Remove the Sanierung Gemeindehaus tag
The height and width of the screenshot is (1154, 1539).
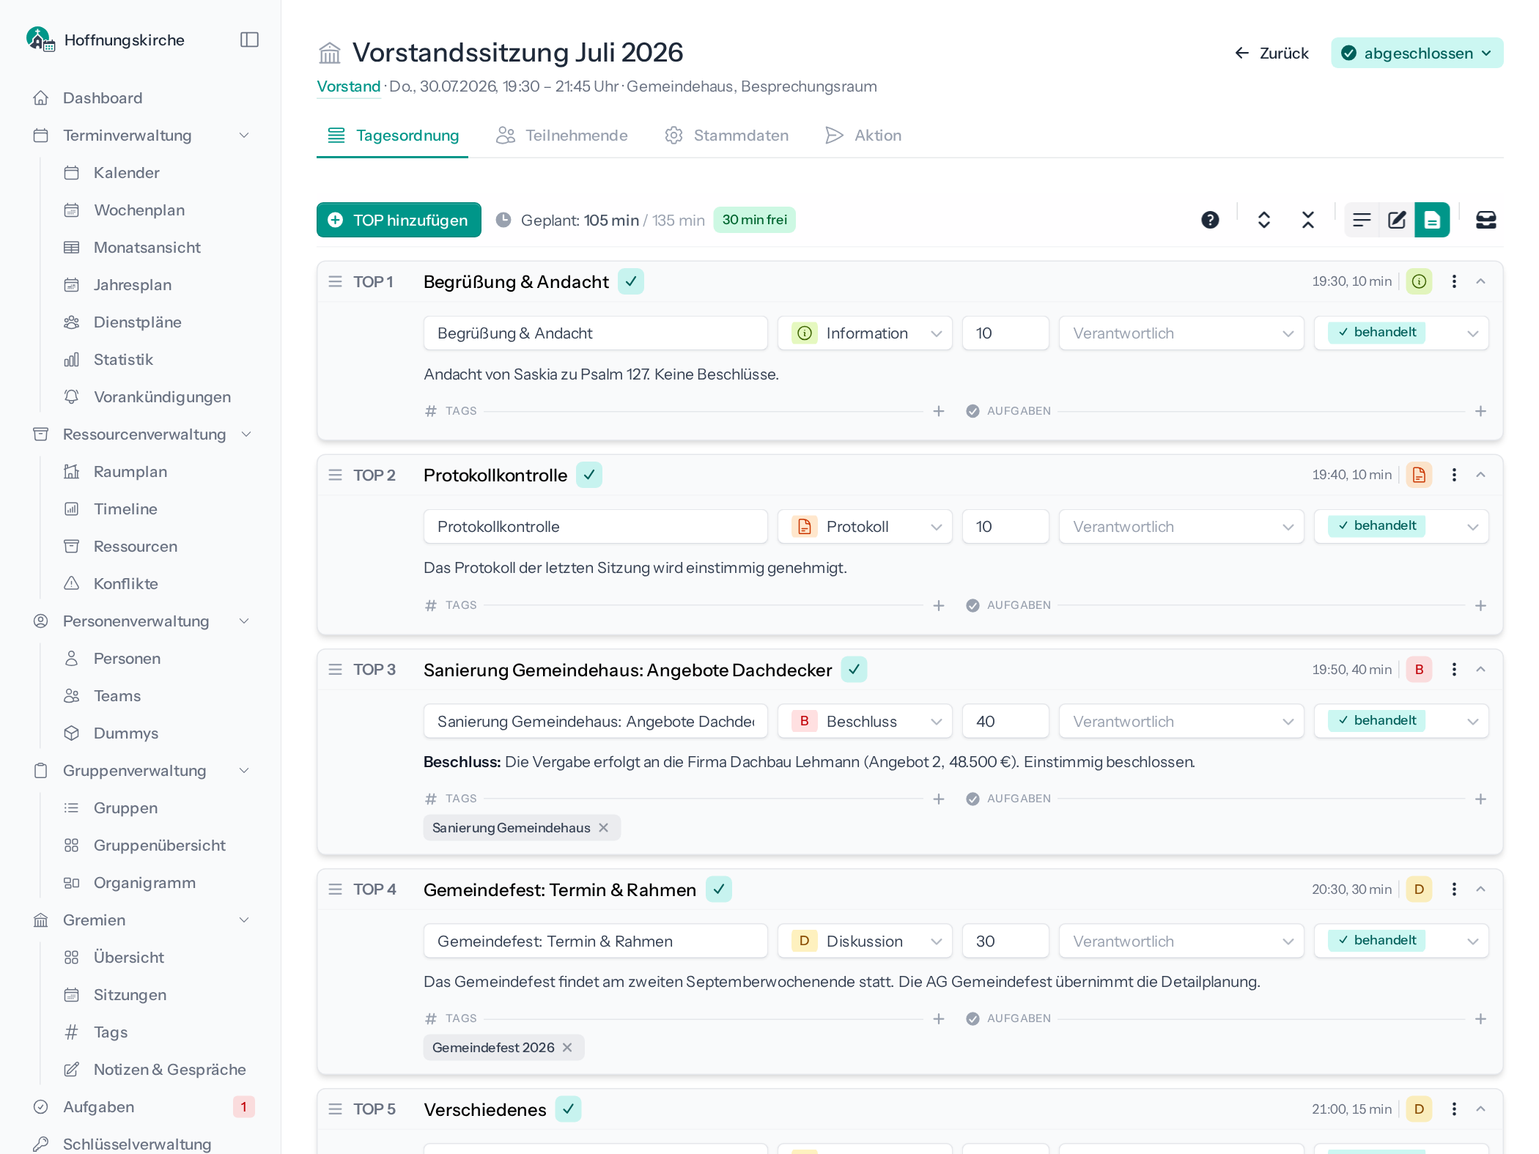pyautogui.click(x=603, y=827)
